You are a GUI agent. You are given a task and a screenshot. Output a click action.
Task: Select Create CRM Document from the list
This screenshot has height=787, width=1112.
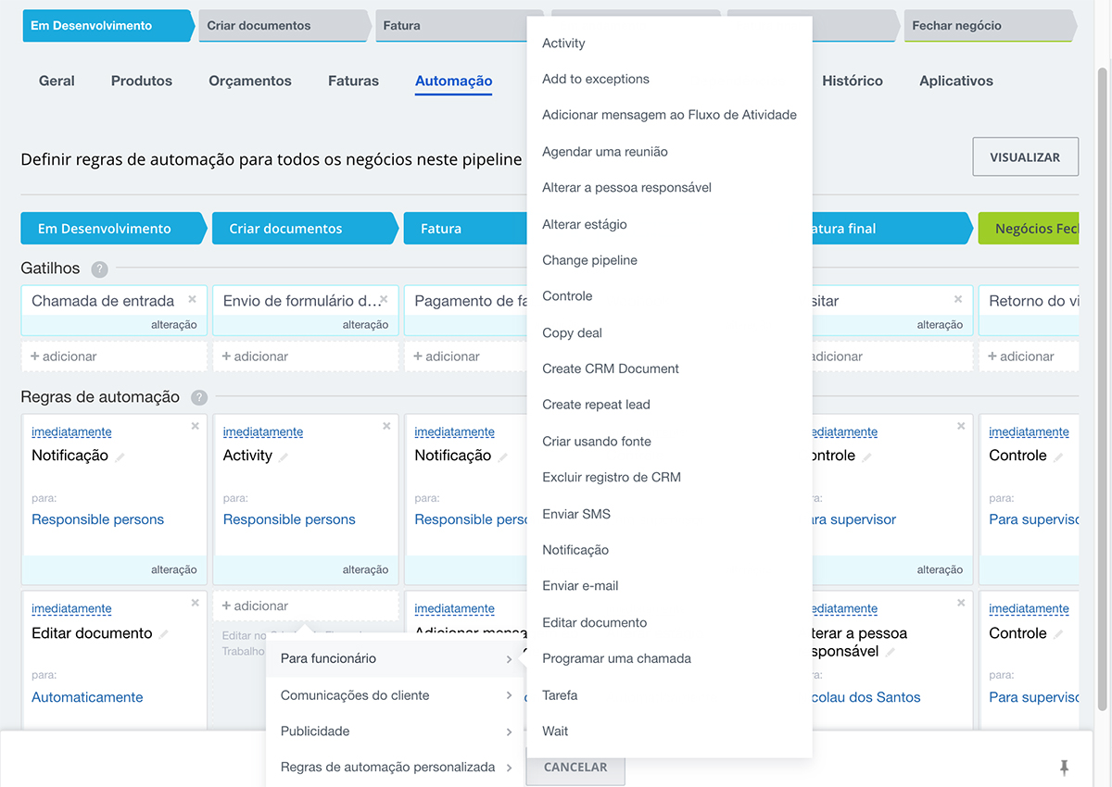[x=610, y=369]
